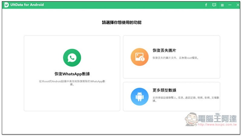Click the UltData logo in title bar

point(6,5)
